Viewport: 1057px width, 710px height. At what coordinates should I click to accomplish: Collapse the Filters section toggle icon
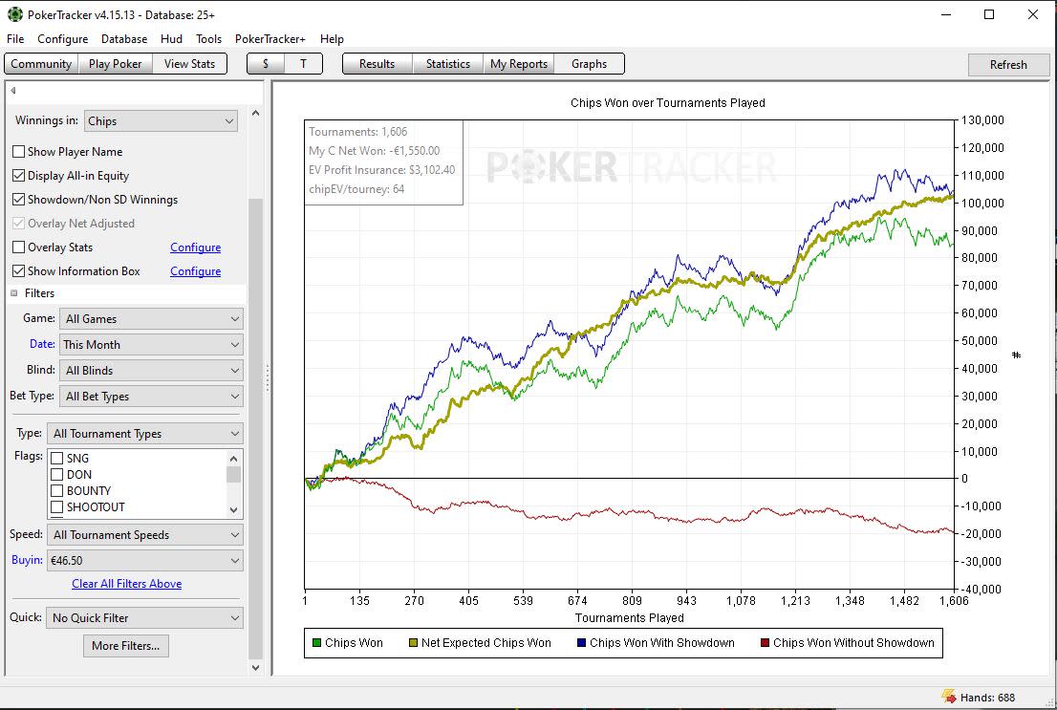tap(14, 293)
